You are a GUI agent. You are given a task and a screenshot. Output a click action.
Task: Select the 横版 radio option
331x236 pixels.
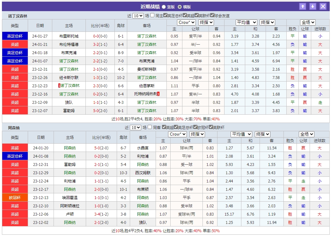(x=180, y=7)
